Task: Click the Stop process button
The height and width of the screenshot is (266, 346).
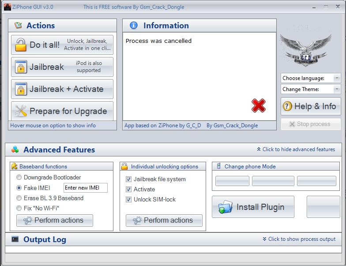Action: click(x=311, y=124)
